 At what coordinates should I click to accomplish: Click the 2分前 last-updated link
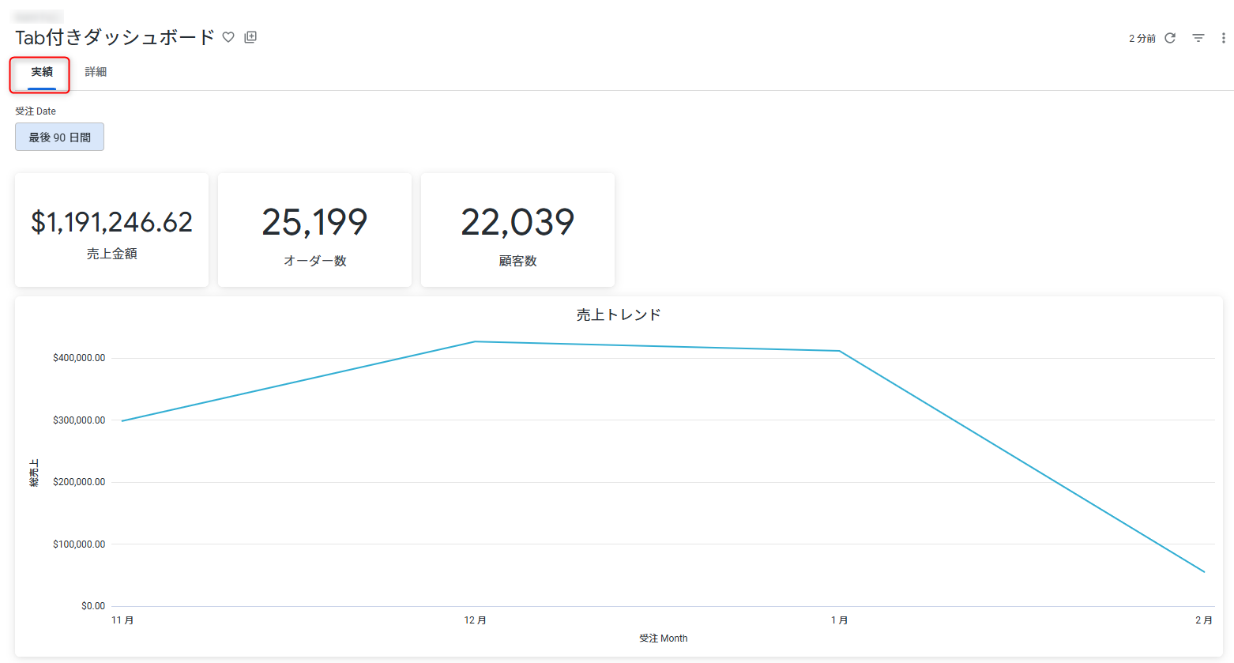(1141, 37)
